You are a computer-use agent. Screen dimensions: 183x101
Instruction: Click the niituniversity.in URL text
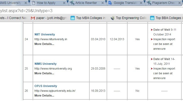[51, 39]
